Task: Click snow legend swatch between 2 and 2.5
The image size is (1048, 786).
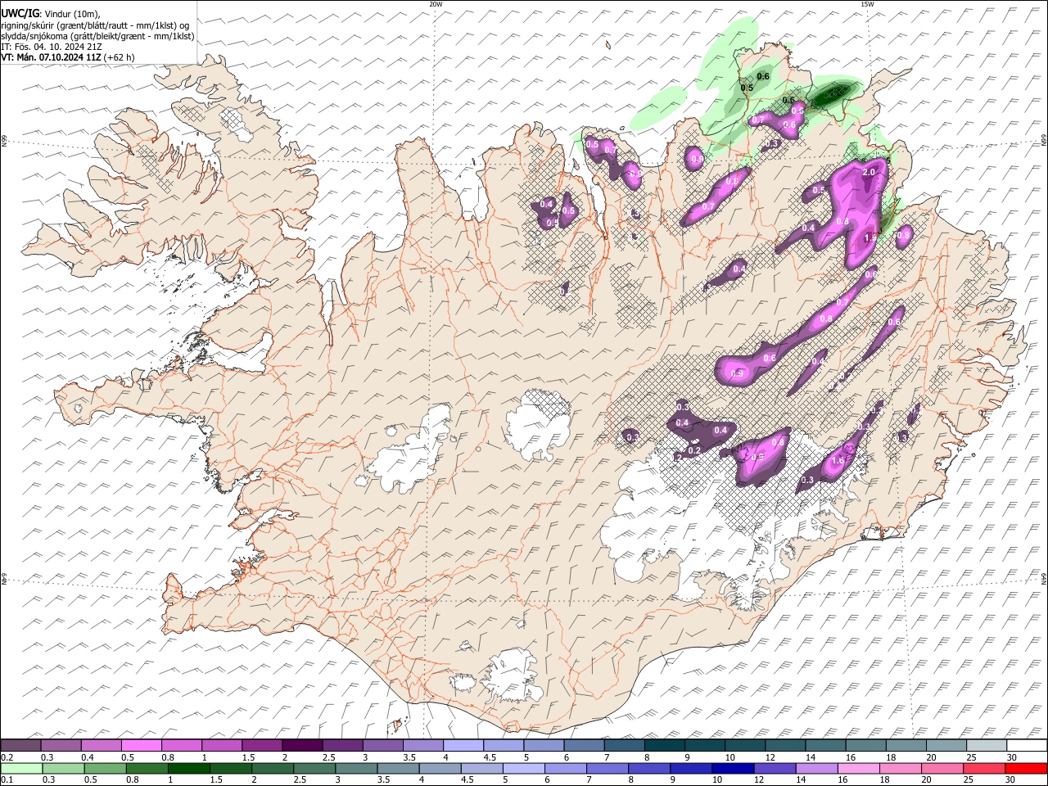Action: tap(302, 746)
